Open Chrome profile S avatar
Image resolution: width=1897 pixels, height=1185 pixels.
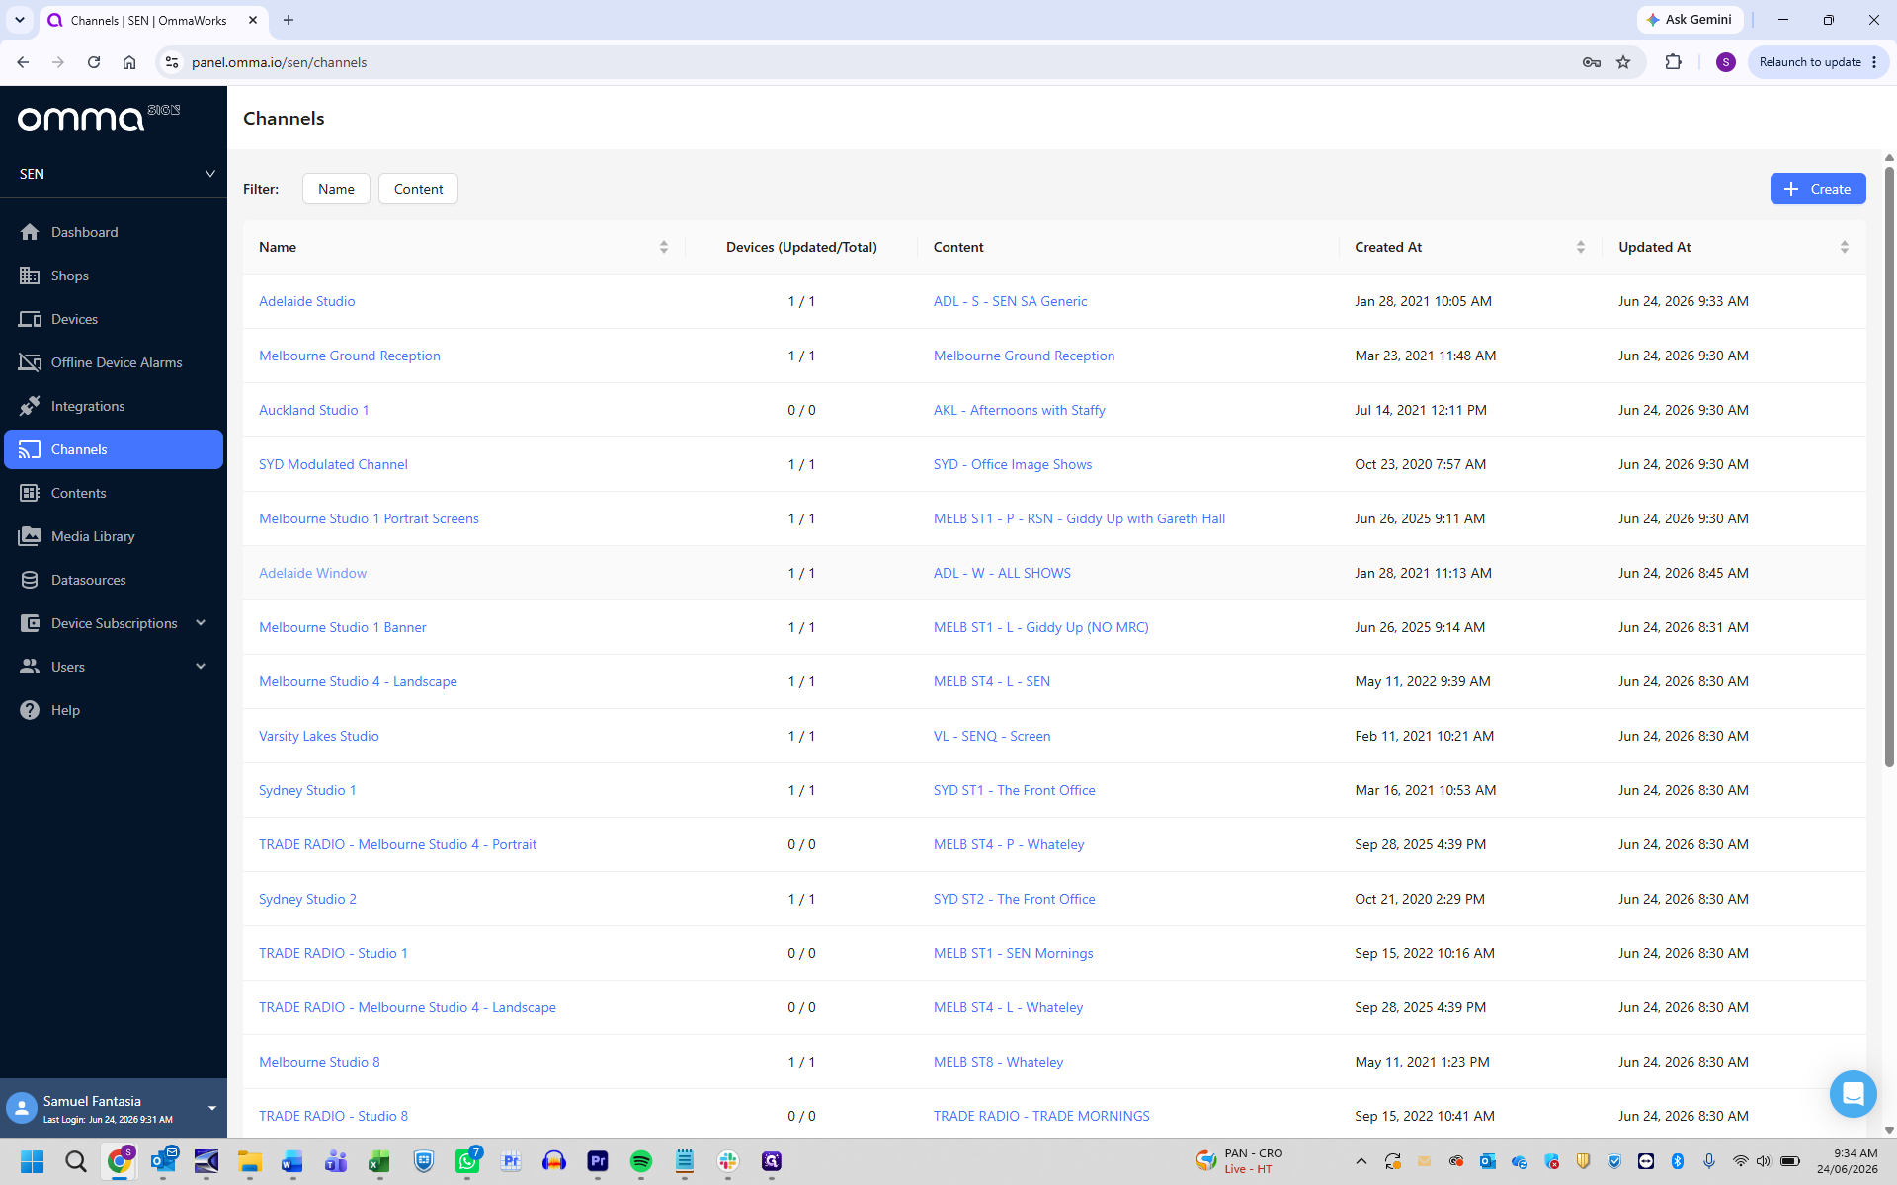click(1725, 62)
